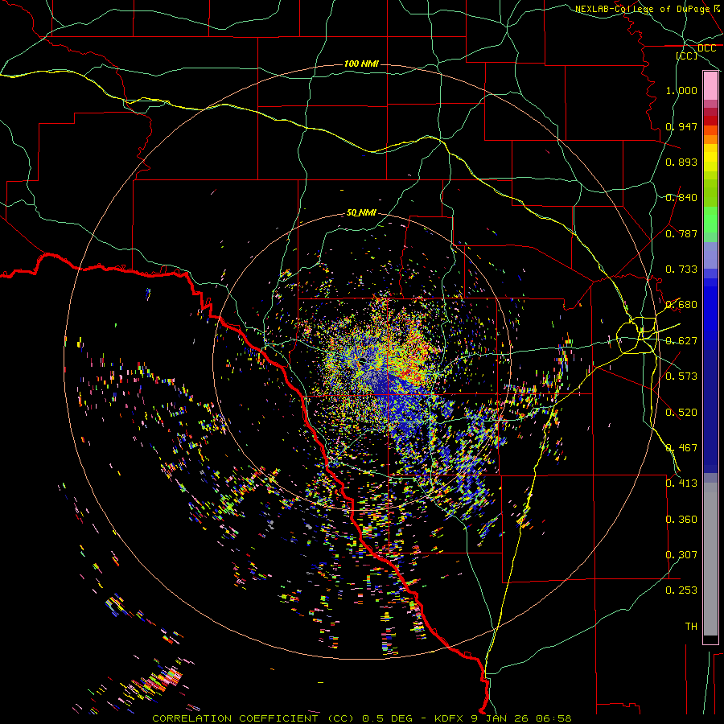Screen dimensions: 724x724
Task: Pick the red segment of the color scale
Action: [x=710, y=121]
